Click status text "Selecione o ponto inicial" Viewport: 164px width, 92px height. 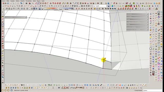pyautogui.click(x=21, y=90)
